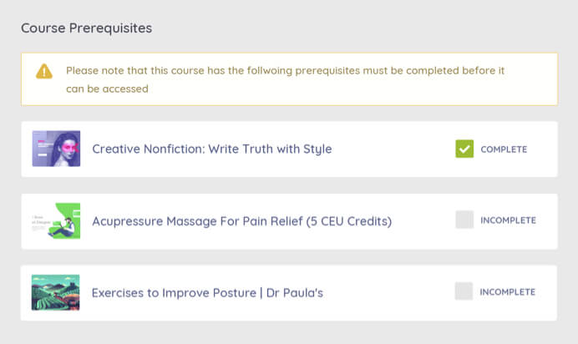Image resolution: width=578 pixels, height=344 pixels.
Task: Click the yellow warning triangle icon
Action: [44, 72]
